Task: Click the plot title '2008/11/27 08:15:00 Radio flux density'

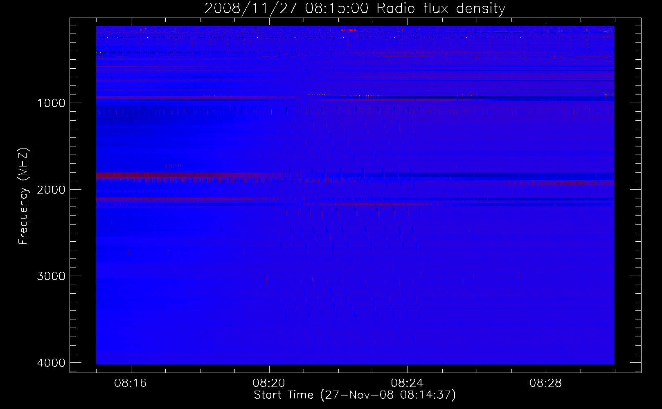Action: [x=355, y=8]
